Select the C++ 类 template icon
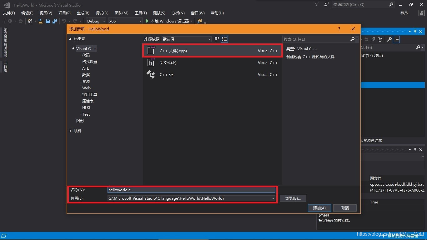Viewport: 427px width, 240px height. 151,74
